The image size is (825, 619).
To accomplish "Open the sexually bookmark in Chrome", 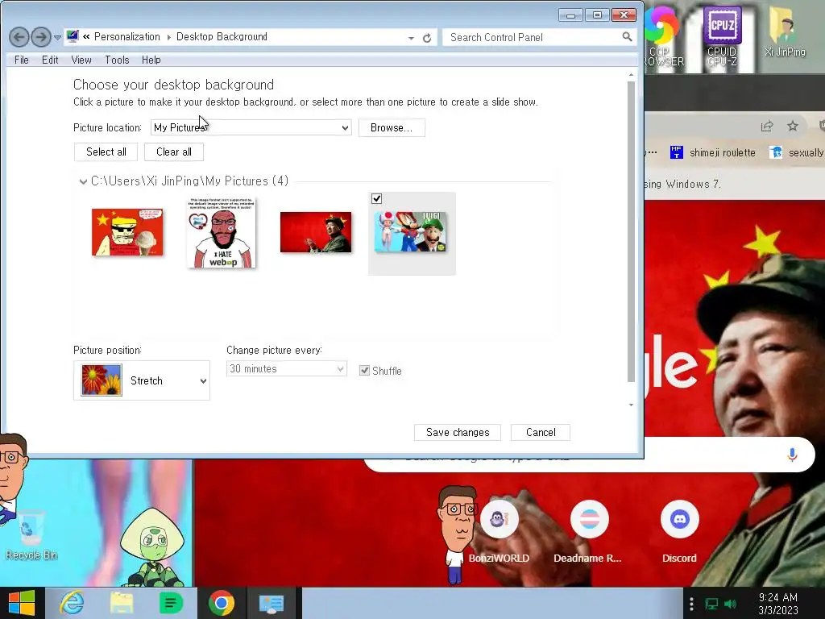I will 797,152.
